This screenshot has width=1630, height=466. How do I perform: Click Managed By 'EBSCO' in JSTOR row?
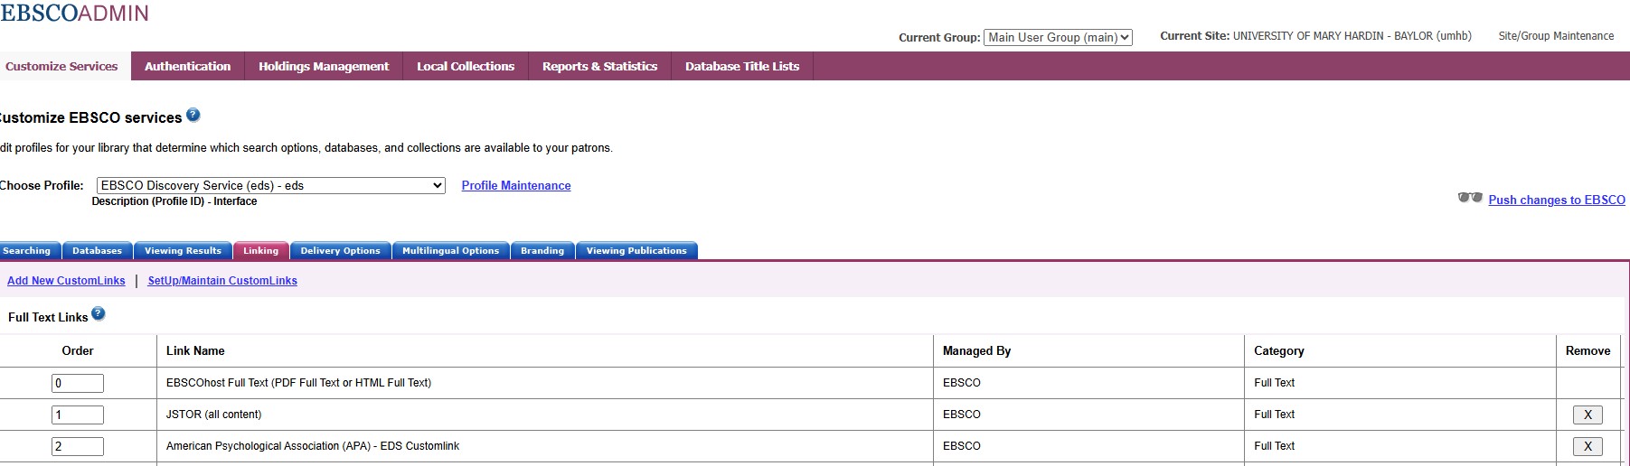[x=962, y=415]
